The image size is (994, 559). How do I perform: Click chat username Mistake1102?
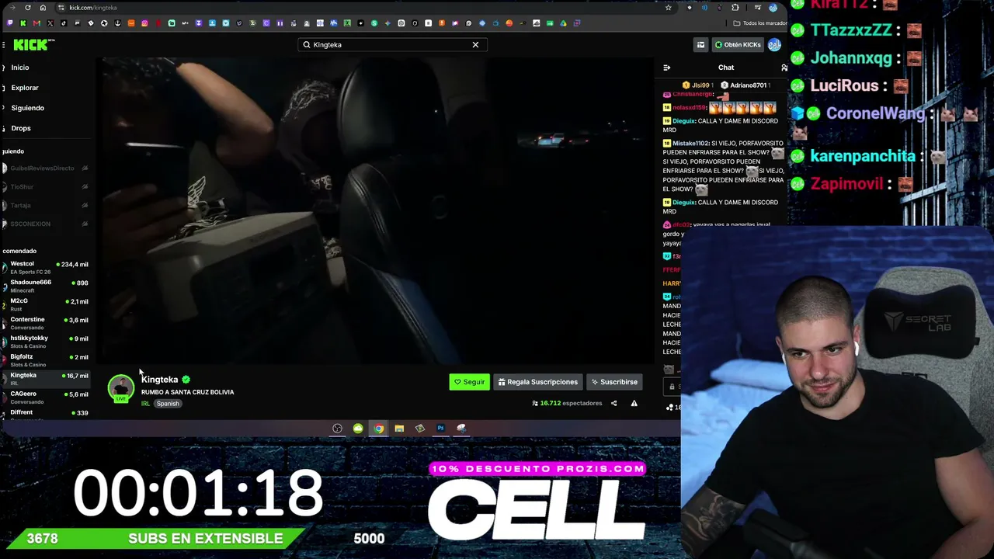(690, 144)
